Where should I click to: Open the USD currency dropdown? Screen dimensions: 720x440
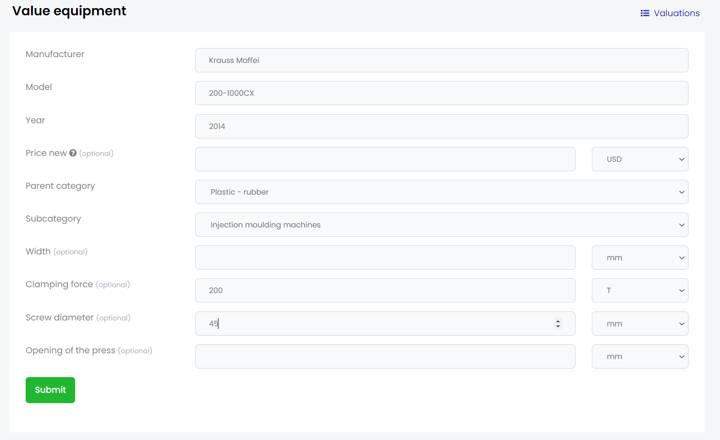click(x=639, y=159)
